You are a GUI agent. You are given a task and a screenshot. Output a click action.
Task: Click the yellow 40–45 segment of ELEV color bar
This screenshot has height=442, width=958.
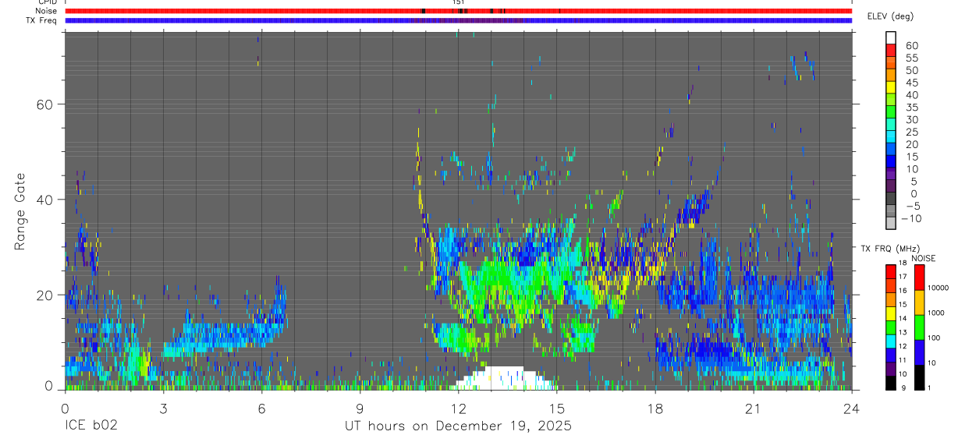tap(891, 87)
